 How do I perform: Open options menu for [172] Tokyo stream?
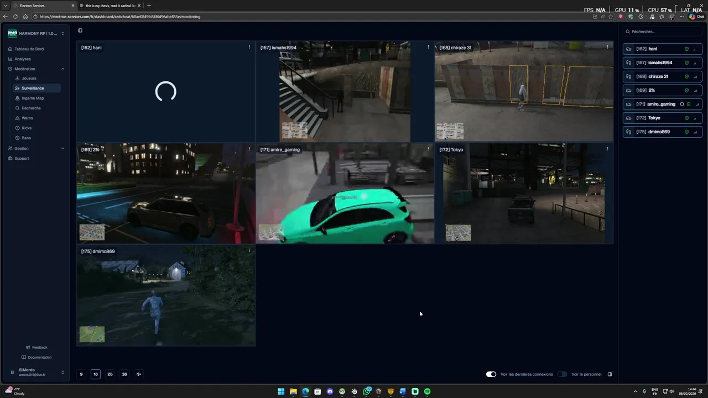click(x=607, y=149)
